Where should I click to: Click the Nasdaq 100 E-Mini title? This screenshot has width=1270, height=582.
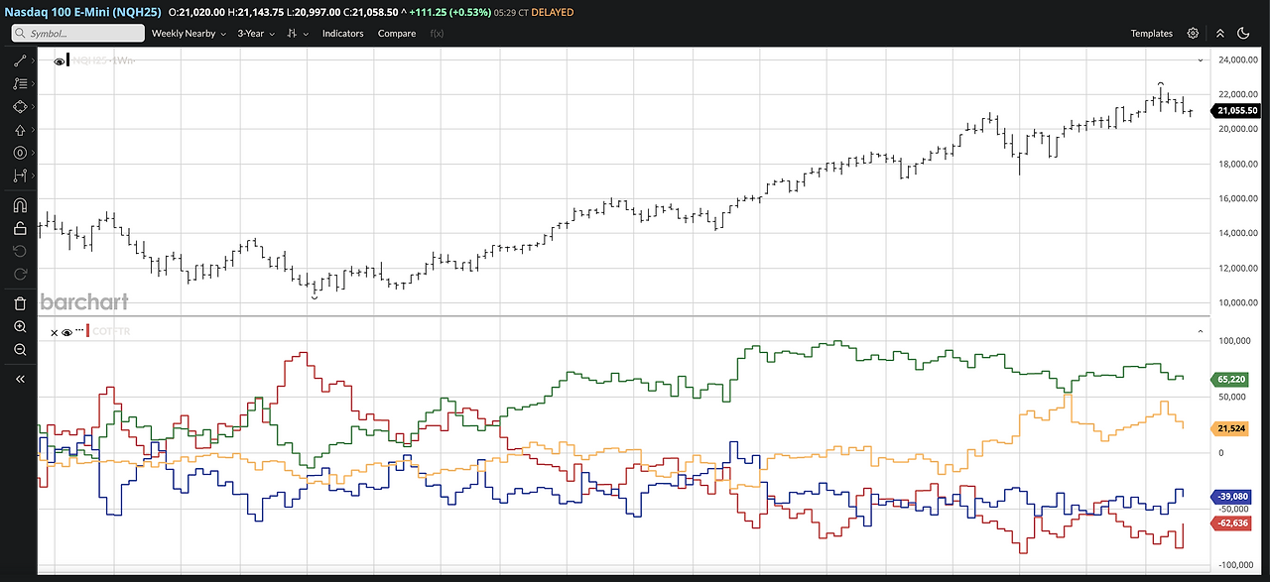(80, 12)
